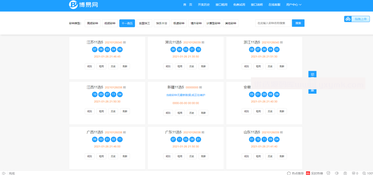The image size is (373, 175).
Task: Click the 搜索 search button
Action: coord(298,23)
